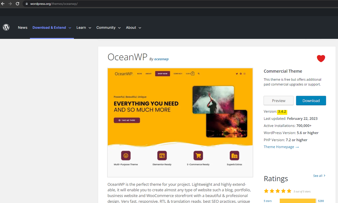Reload the page with the refresh icon
Screen dimensions: 338x203
coord(17,4)
